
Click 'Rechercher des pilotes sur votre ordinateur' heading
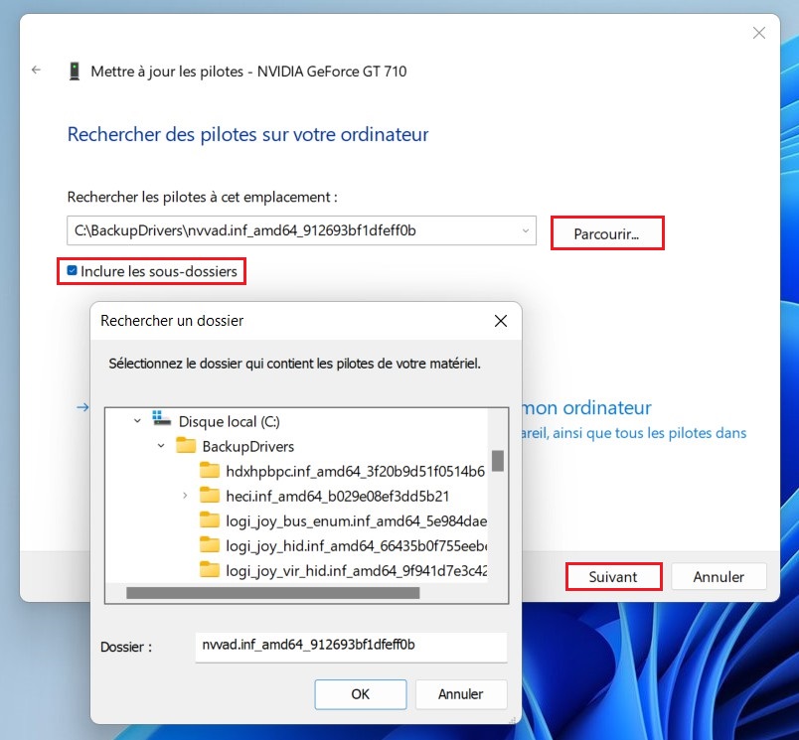point(247,135)
